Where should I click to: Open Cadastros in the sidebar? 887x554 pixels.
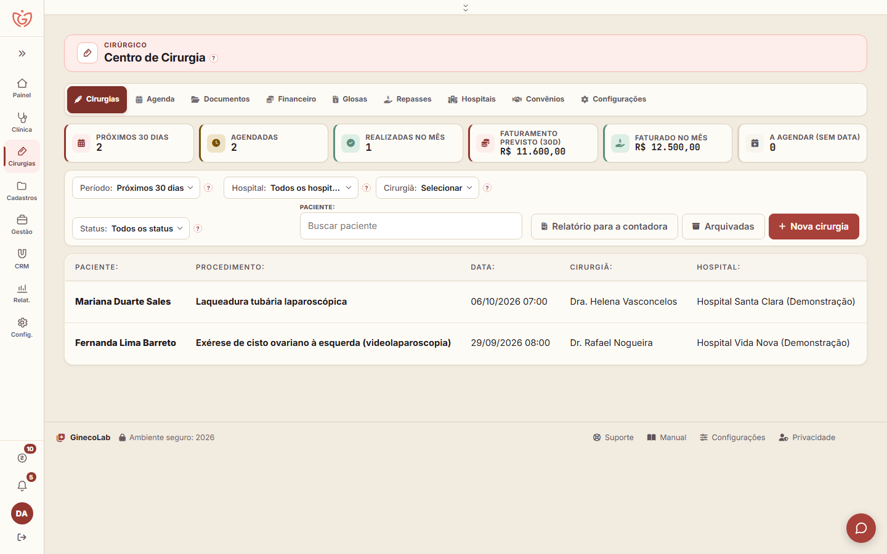tap(22, 191)
